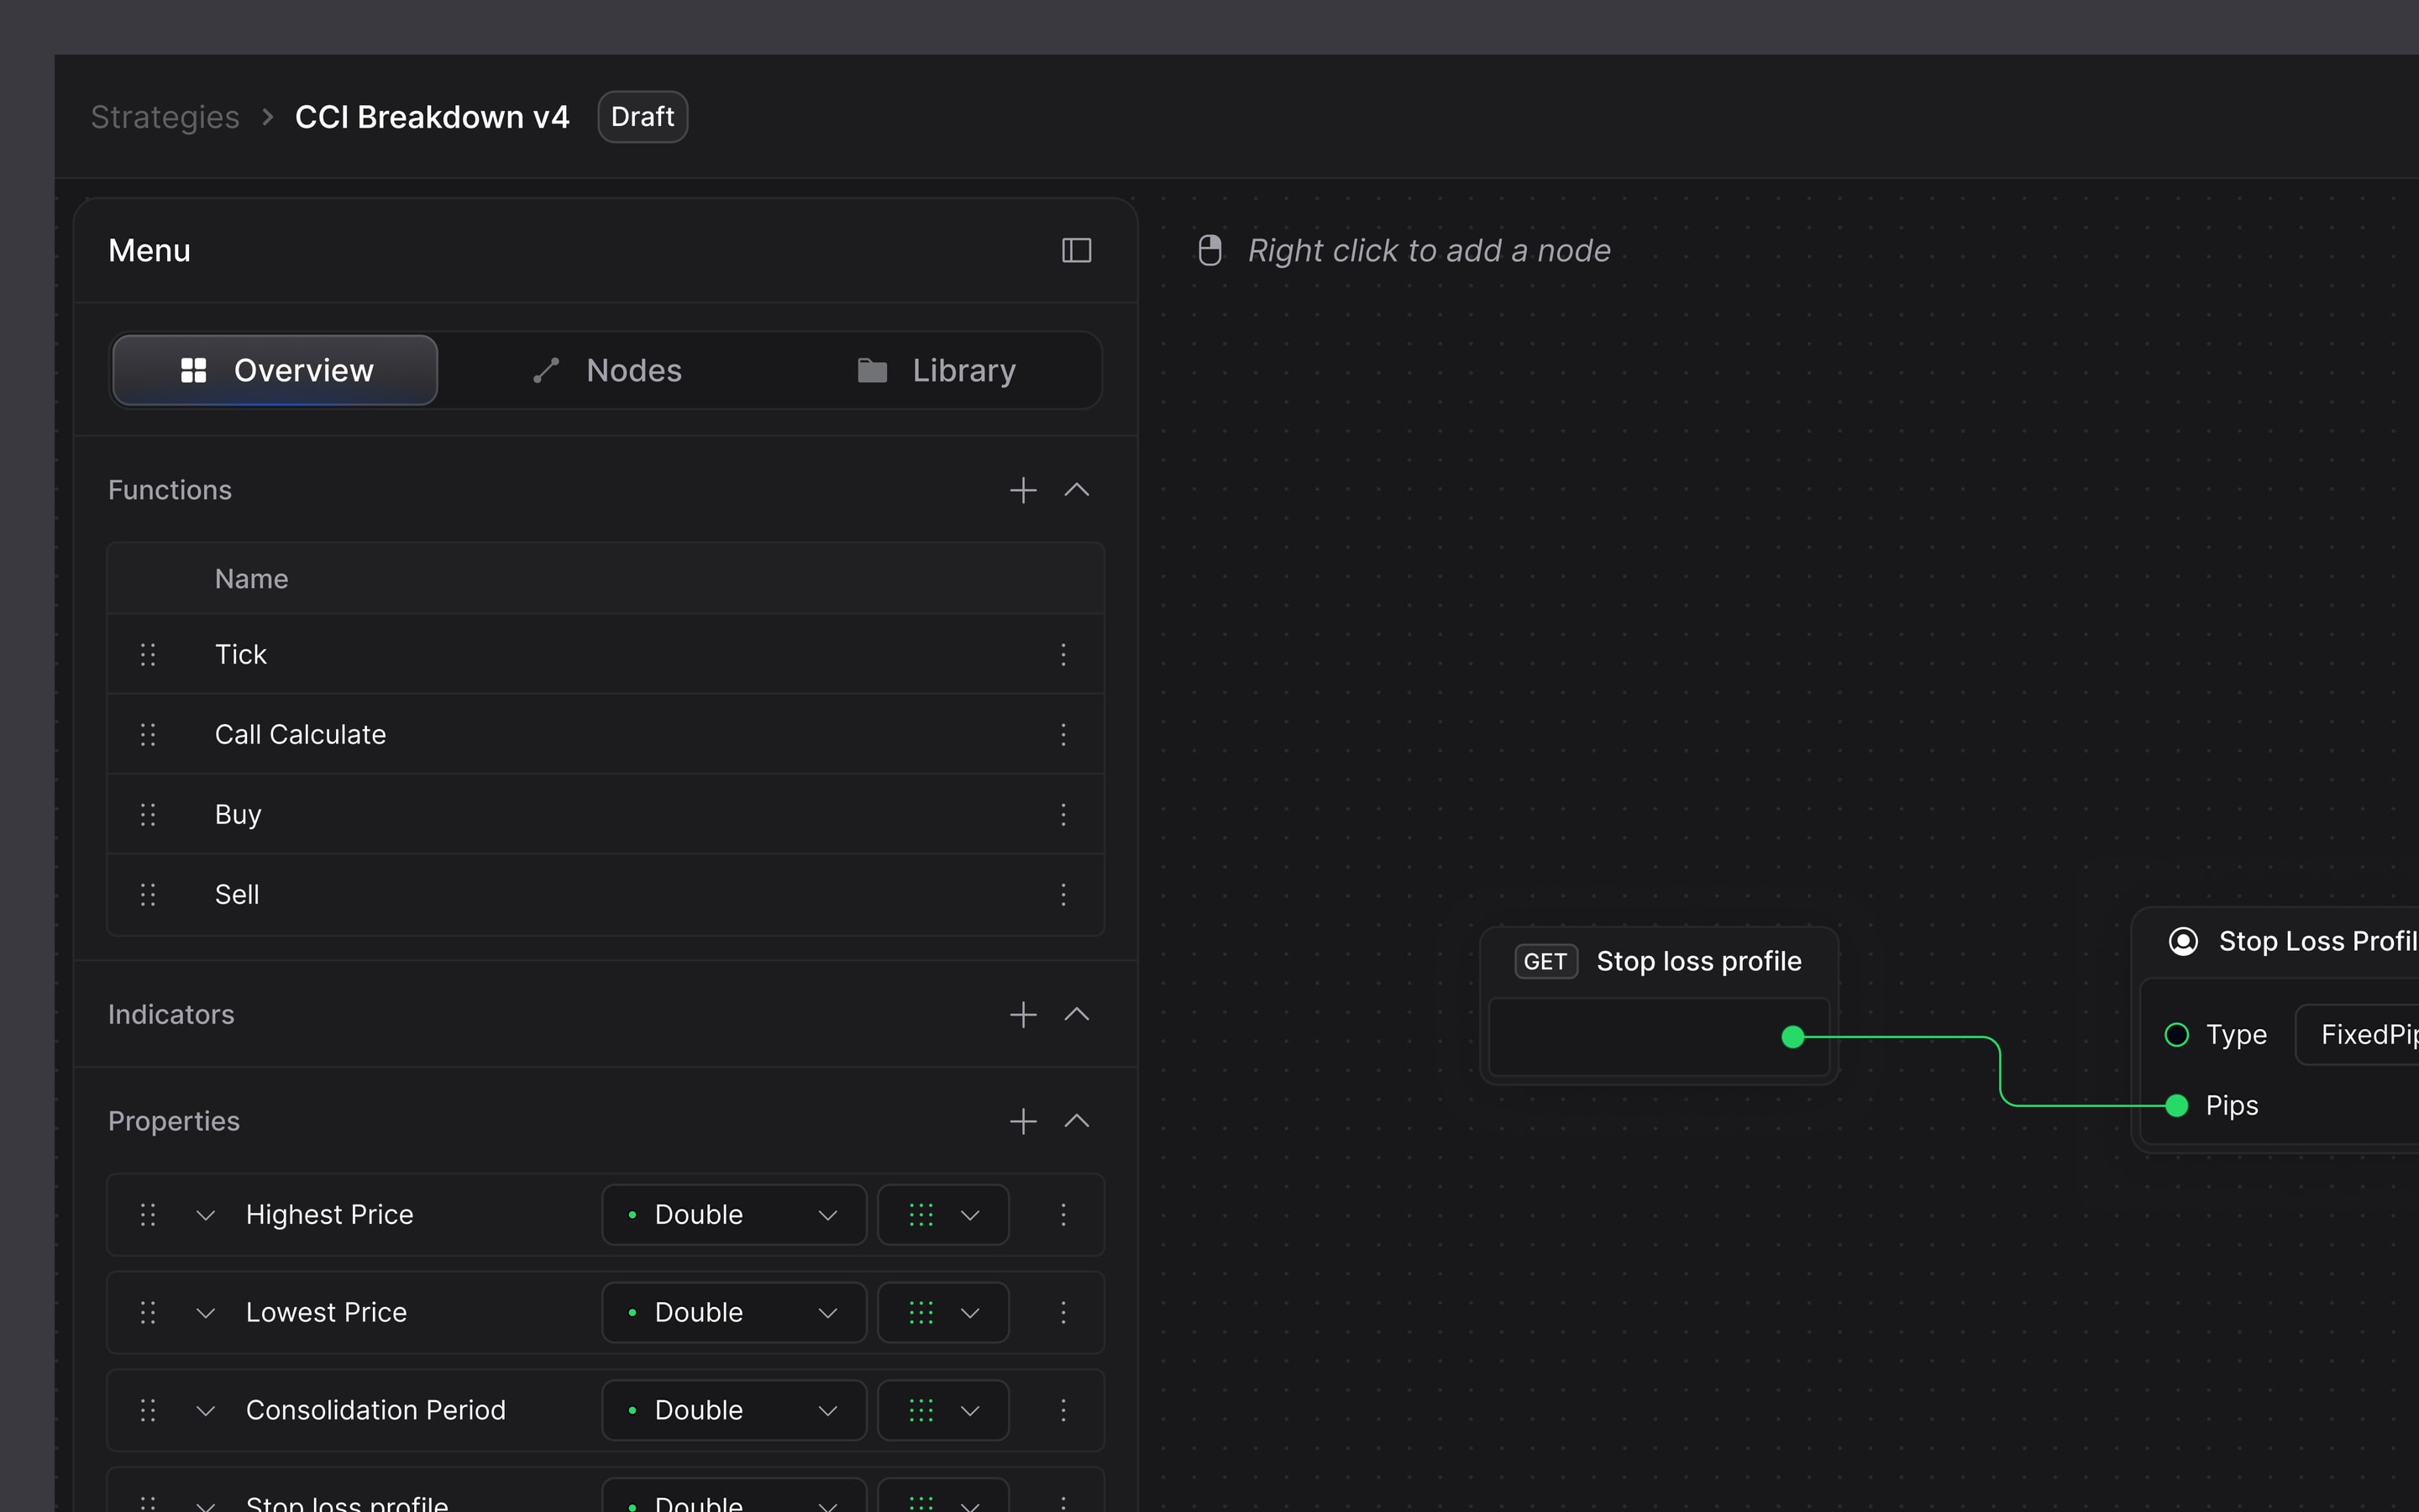Switch to the Overview tab
The image size is (2419, 1512).
click(x=275, y=371)
